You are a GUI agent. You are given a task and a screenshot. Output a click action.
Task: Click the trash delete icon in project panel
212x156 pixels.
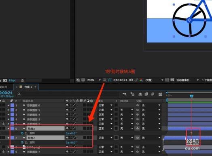[x=22, y=81]
